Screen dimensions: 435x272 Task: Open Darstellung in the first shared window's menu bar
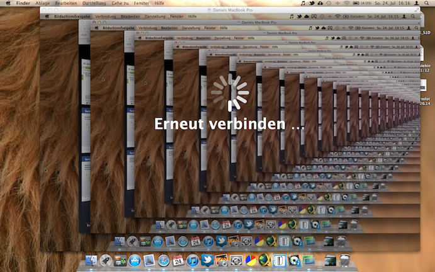155,16
